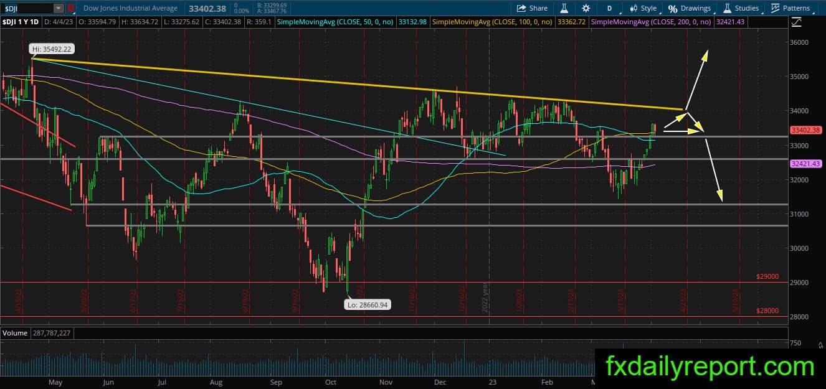This screenshot has height=389, width=826.
Task: Click the last price 33402.38 in header
Action: pyautogui.click(x=206, y=8)
